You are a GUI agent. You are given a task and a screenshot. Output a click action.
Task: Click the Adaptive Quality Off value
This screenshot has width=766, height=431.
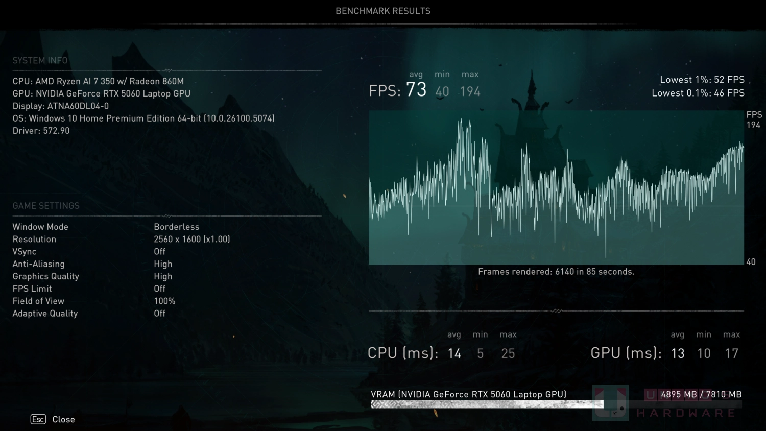(x=160, y=314)
